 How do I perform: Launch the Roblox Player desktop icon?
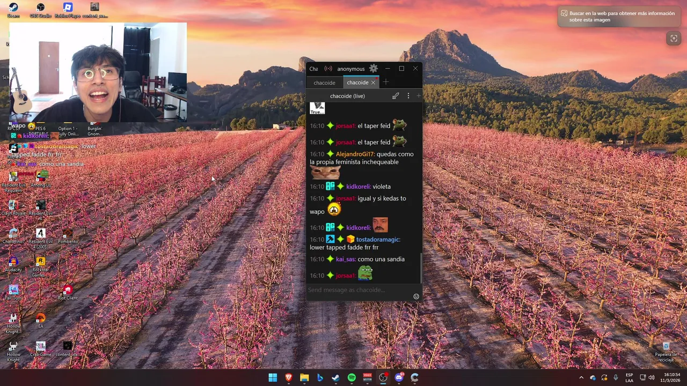point(68,10)
